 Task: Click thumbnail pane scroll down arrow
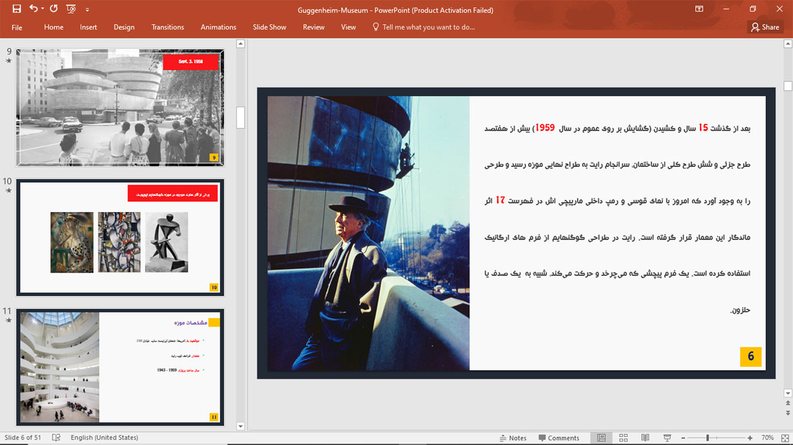coord(241,426)
